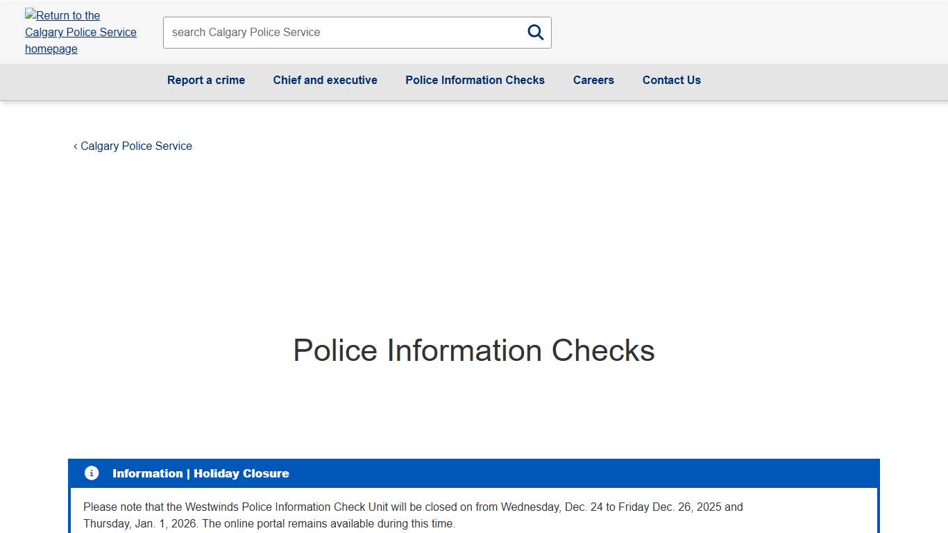The width and height of the screenshot is (948, 533).
Task: Click the gray navigation bar area
Action: click(x=798, y=82)
